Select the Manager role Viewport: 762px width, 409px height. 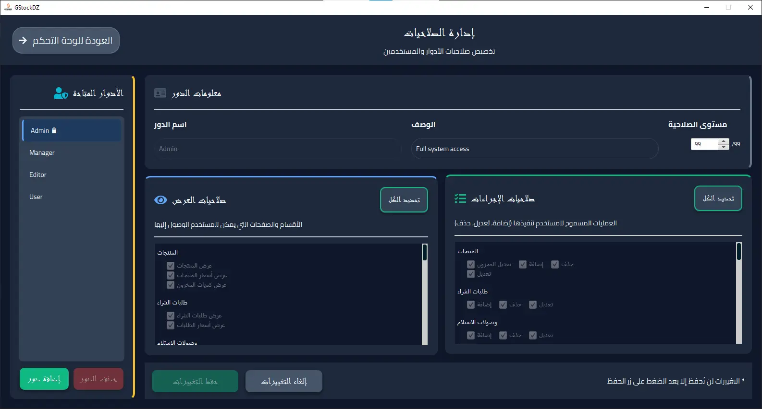tap(72, 152)
